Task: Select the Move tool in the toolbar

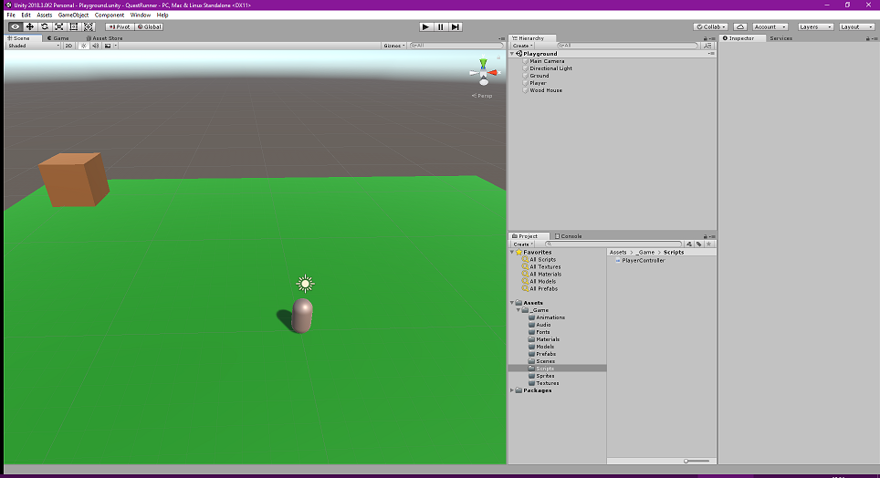Action: tap(30, 26)
